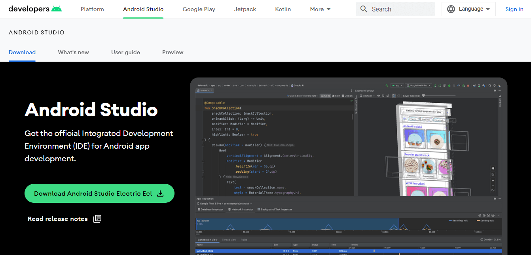Open the Jetpack nav item
Screen dimensions: 531x255
[x=245, y=9]
